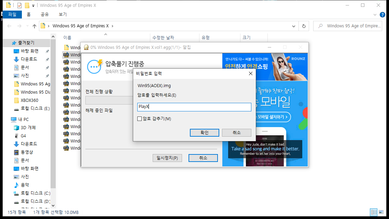Image resolution: width=389 pixels, height=219 pixels.
Task: Select the first folder item in file list
Action: [72, 47]
